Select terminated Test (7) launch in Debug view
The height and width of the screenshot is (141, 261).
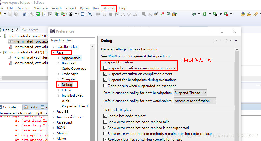[x=28, y=52]
